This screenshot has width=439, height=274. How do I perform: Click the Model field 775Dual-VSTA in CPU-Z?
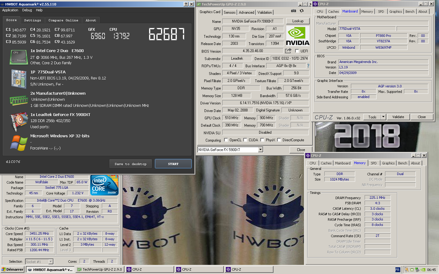[x=367, y=29]
